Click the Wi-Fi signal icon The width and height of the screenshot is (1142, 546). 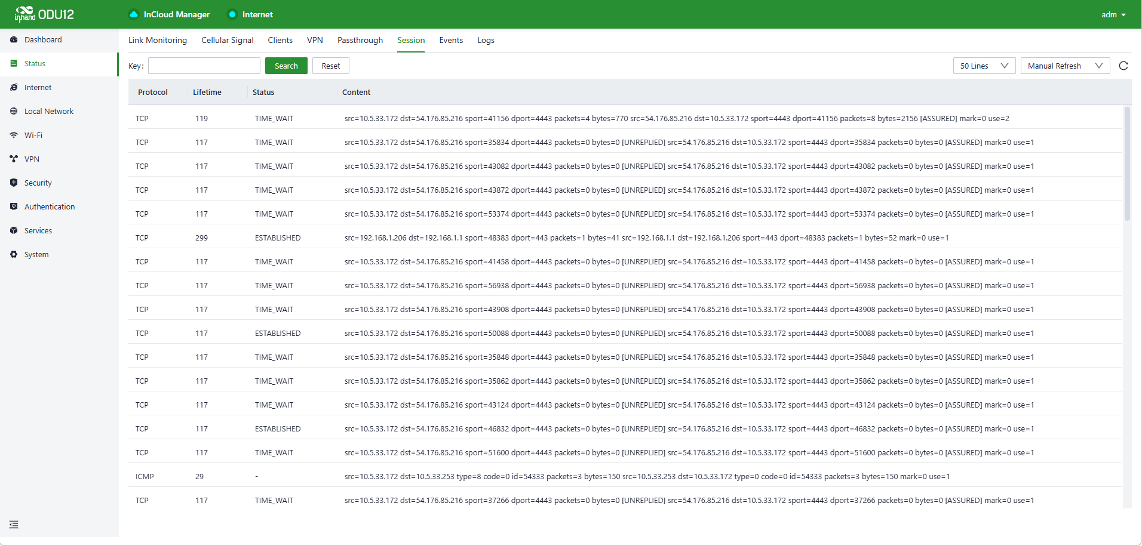[x=14, y=135]
